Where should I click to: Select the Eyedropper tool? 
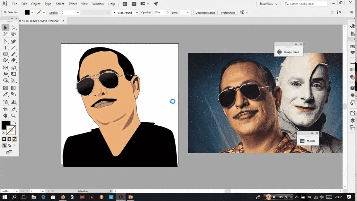coord(5,102)
